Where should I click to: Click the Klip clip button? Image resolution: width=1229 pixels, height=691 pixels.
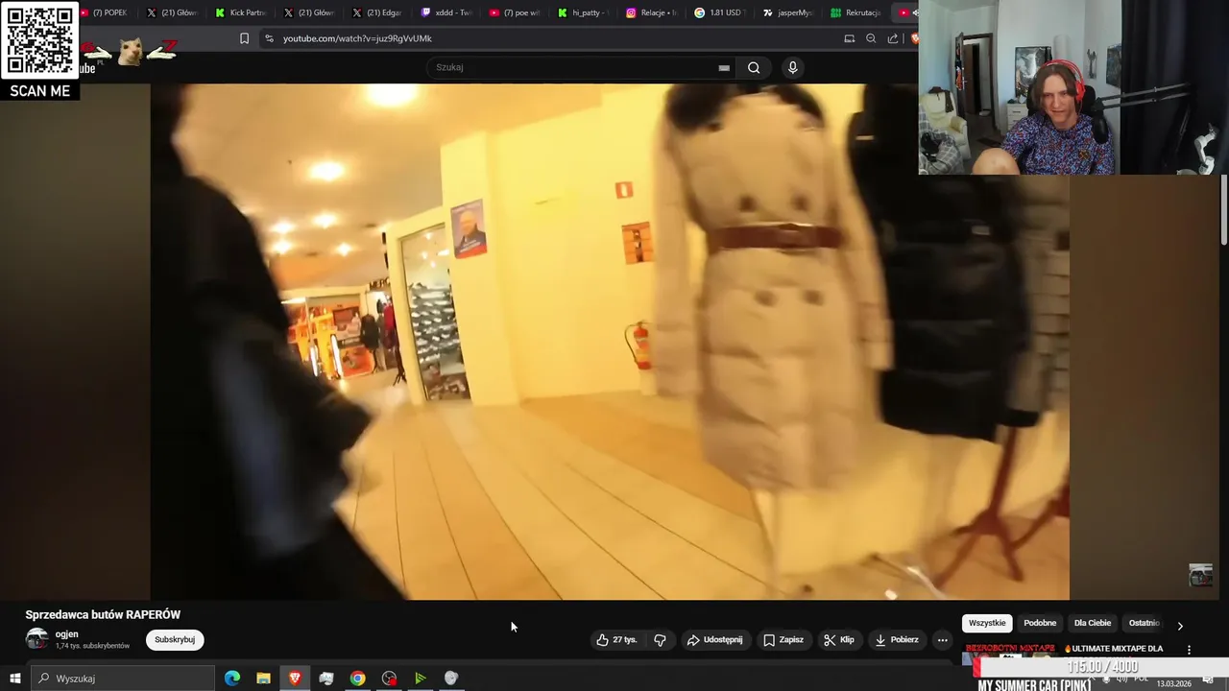(839, 640)
